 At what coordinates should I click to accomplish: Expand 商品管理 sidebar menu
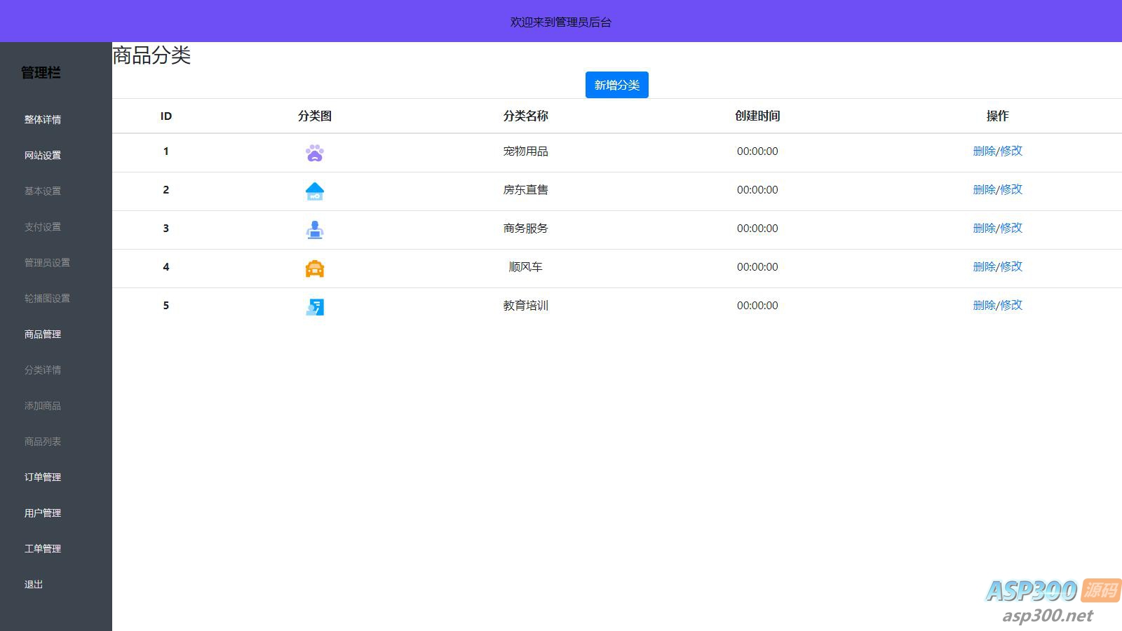43,334
